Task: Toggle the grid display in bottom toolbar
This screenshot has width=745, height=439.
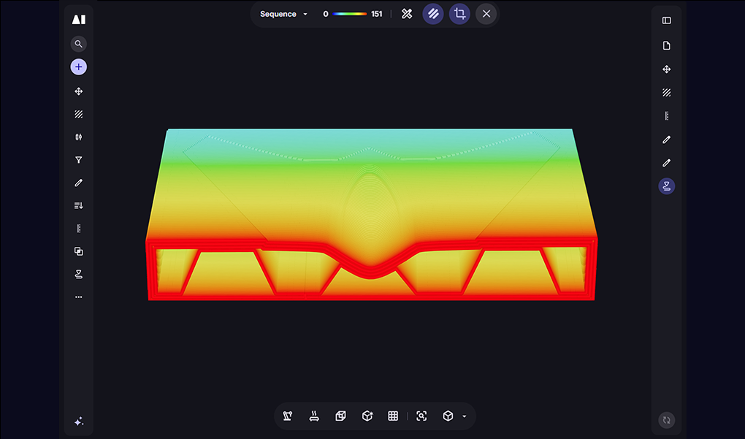Action: pyautogui.click(x=393, y=416)
